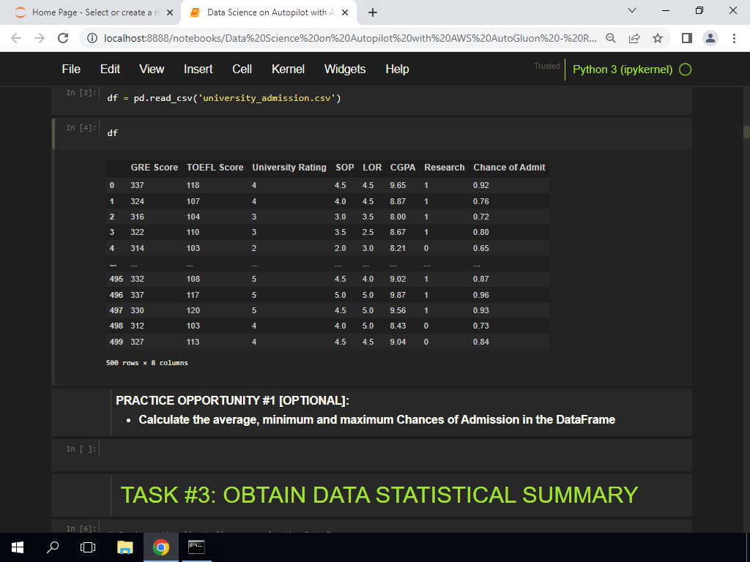Click PRACTICE OPPORTUNITY #1 heading
This screenshot has width=750, height=562.
[x=232, y=400]
